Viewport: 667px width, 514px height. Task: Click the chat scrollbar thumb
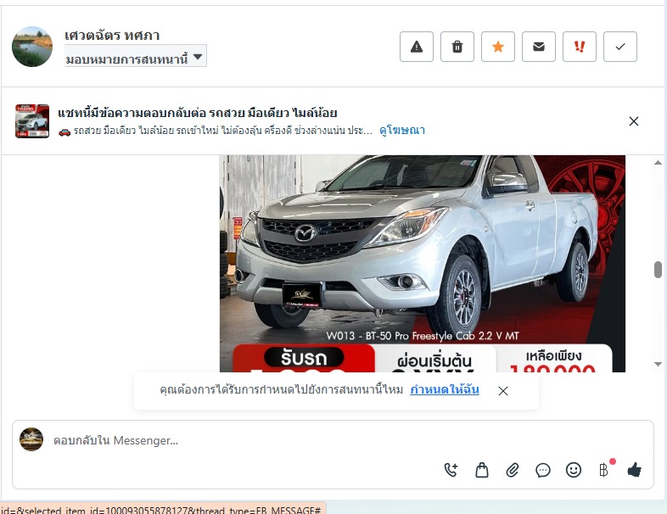click(658, 270)
